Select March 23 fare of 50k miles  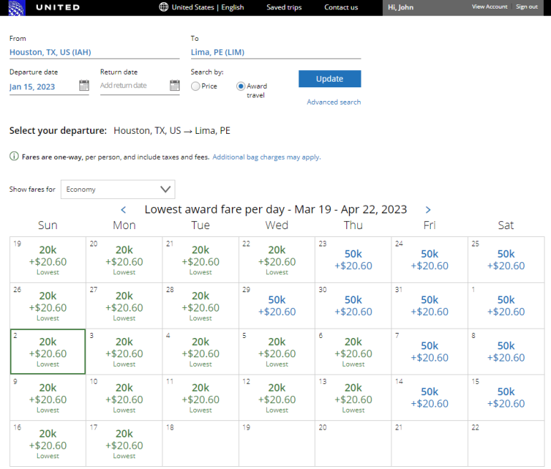[353, 260]
